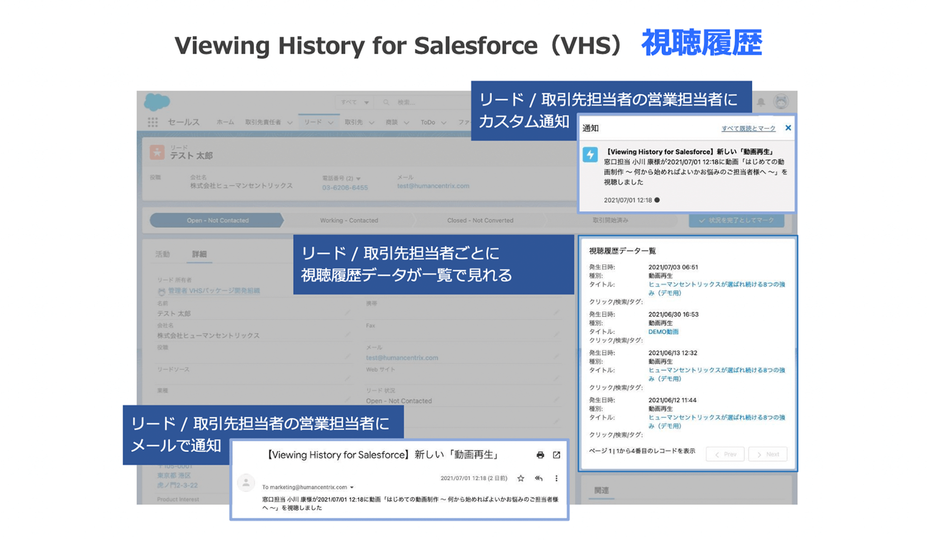This screenshot has height=540, width=929.
Task: Click the セールス app name
Action: (x=183, y=122)
